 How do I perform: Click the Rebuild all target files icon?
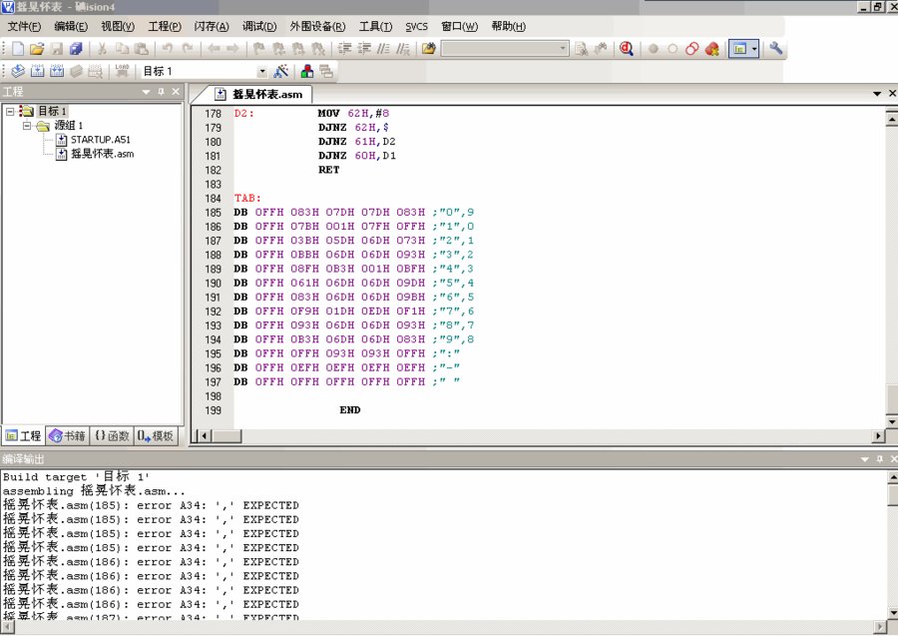[56, 71]
